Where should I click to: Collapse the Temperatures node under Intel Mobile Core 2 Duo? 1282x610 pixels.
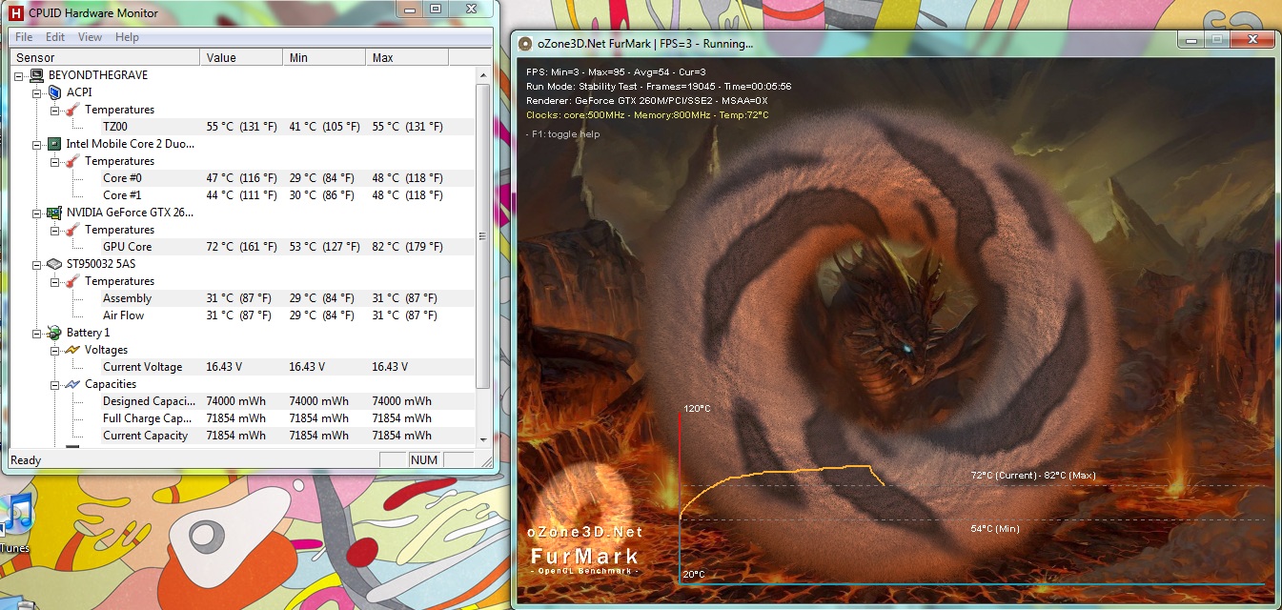click(x=55, y=161)
